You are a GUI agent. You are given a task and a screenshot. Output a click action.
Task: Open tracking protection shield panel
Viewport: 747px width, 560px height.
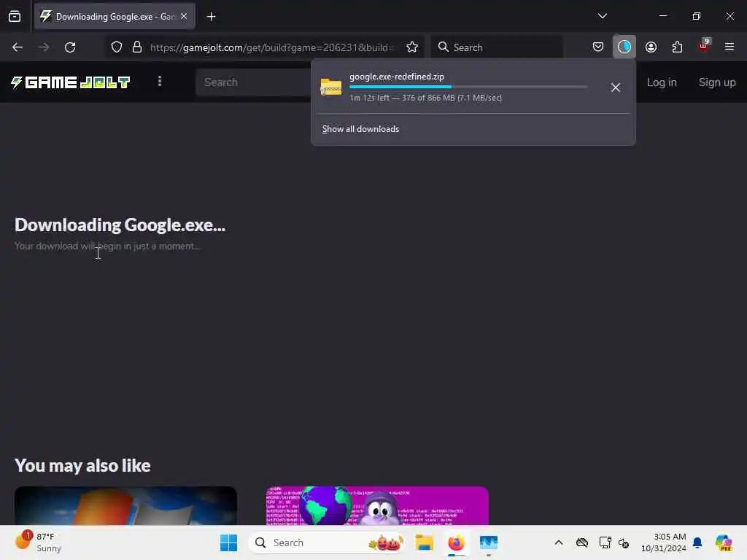pos(117,47)
